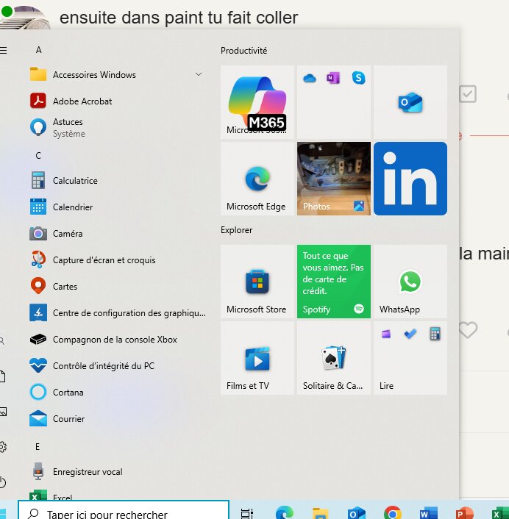Launch Google Chrome from the taskbar
This screenshot has width=509, height=519.
click(x=393, y=512)
